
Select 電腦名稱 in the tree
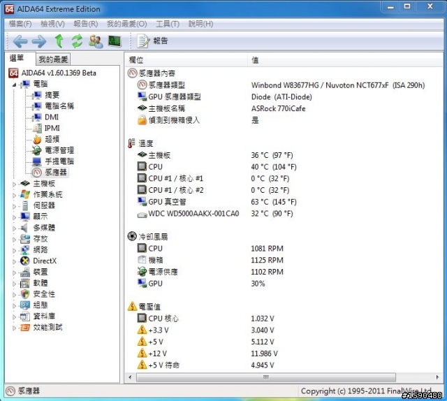pos(59,106)
